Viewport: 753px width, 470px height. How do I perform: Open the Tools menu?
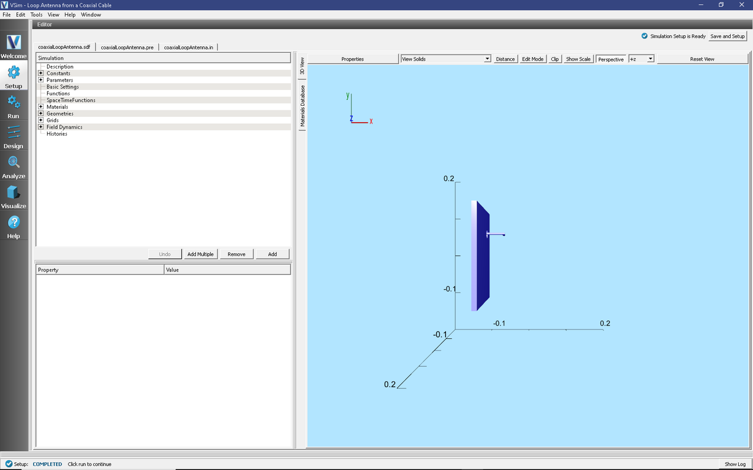[x=36, y=15]
